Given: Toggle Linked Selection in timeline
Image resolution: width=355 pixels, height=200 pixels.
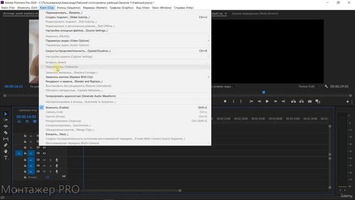Looking at the screenshot, I should click(x=34, y=122).
